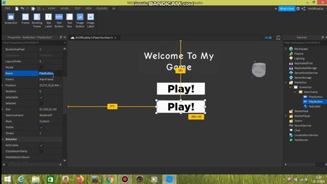This screenshot has width=327, height=184.
Task: Collapse the MainFrame node
Action: 295,92
